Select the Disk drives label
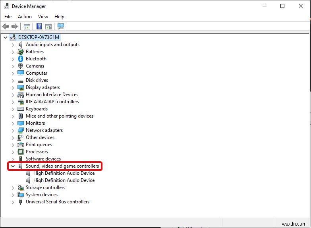 tap(37, 80)
